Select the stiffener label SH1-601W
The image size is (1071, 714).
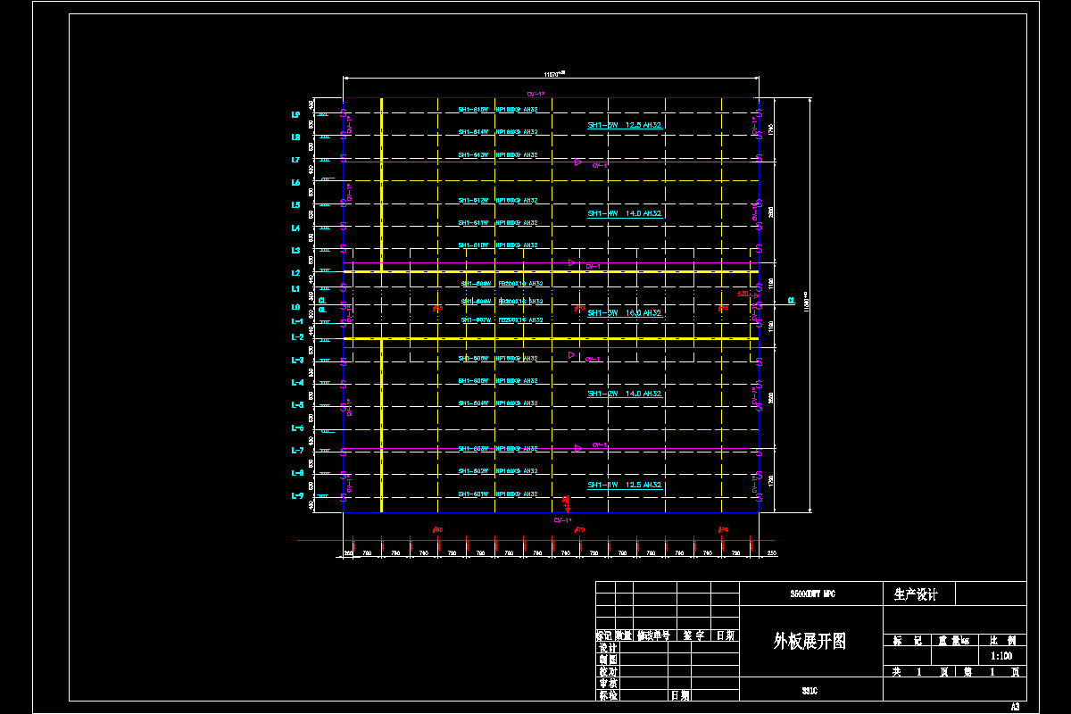point(473,494)
